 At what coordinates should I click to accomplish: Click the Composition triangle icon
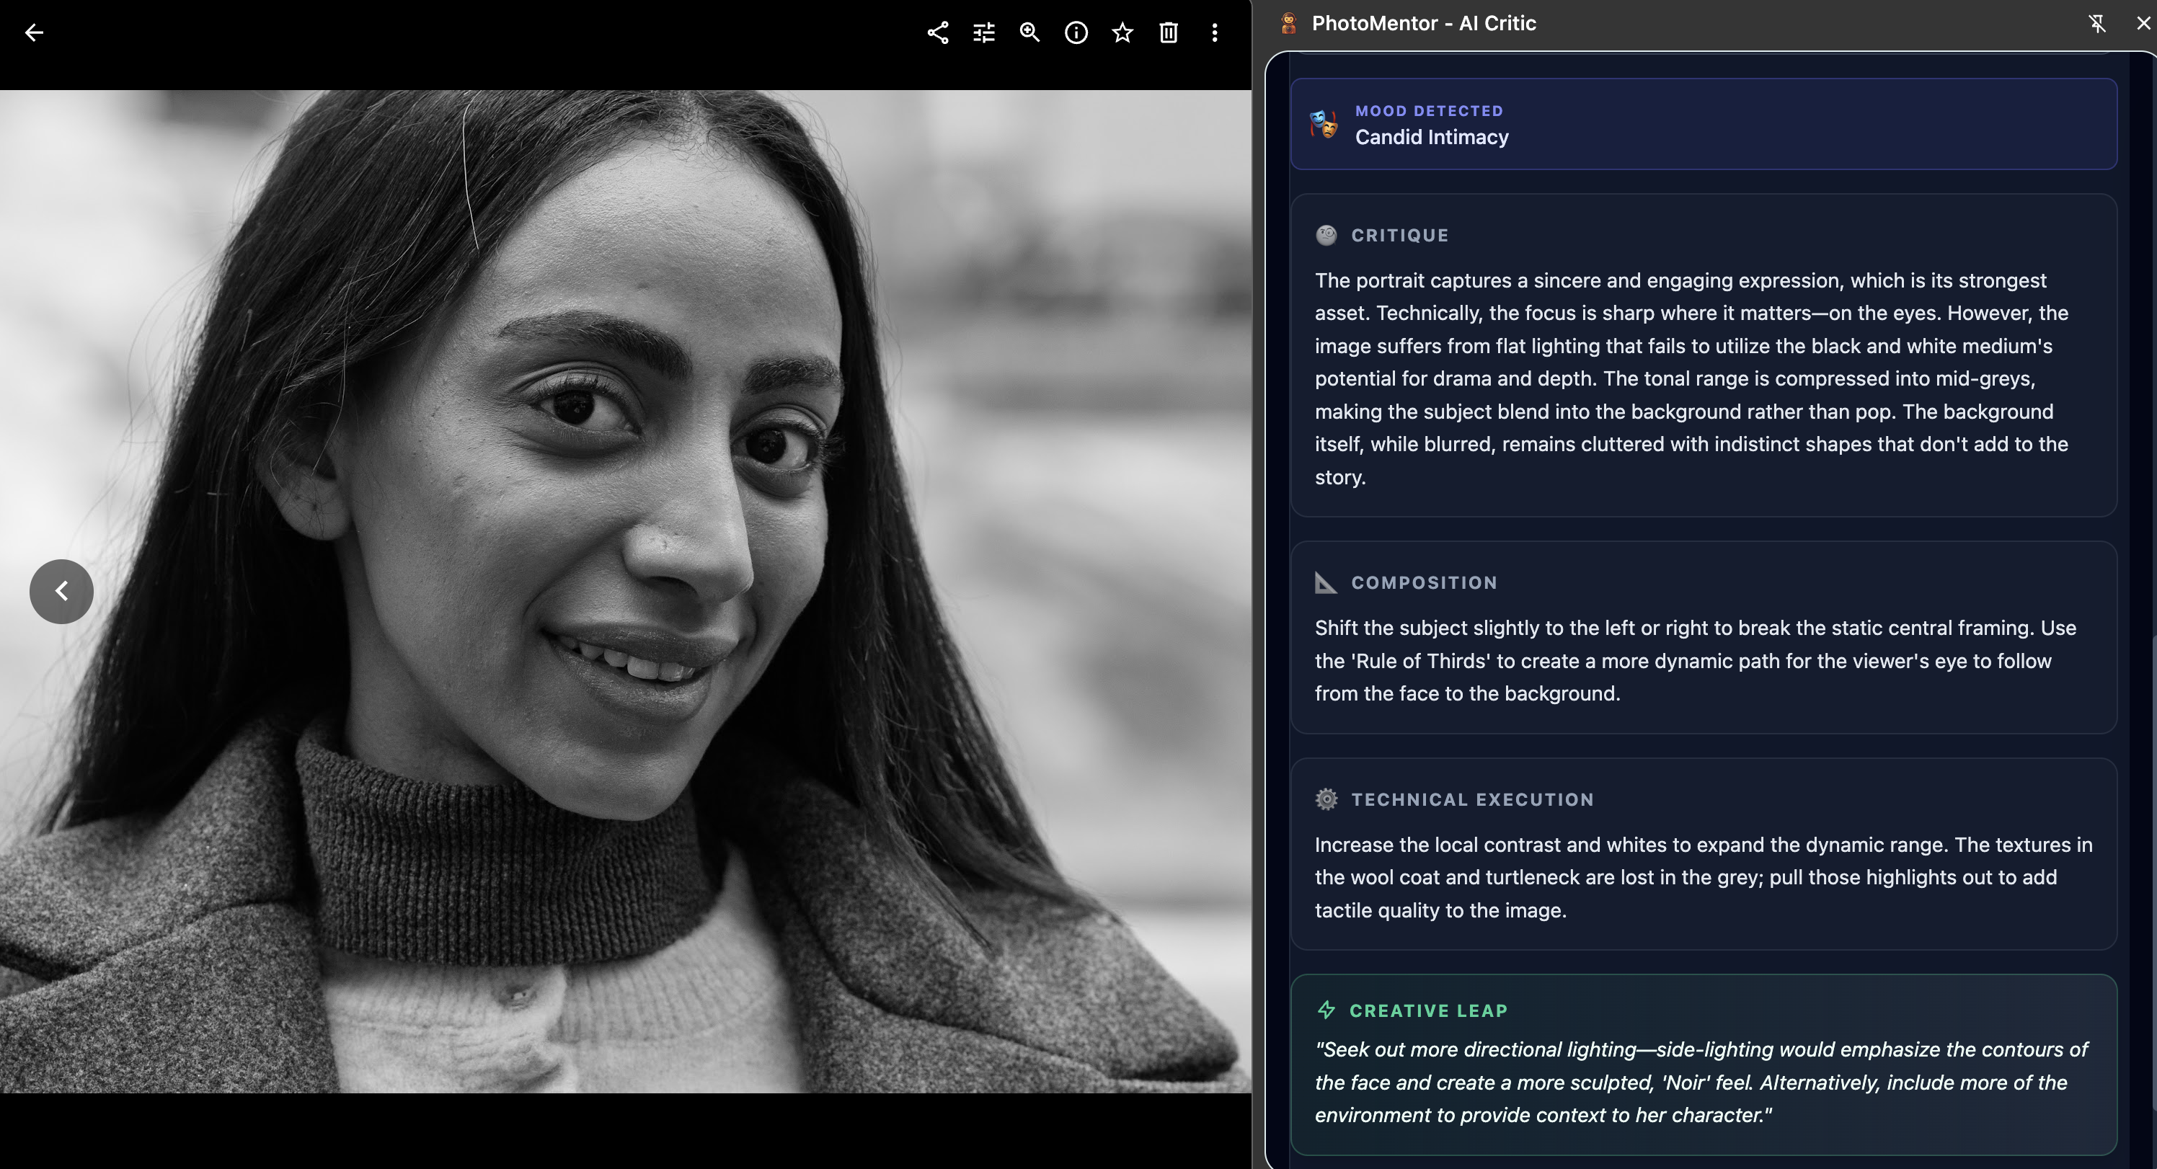point(1327,582)
